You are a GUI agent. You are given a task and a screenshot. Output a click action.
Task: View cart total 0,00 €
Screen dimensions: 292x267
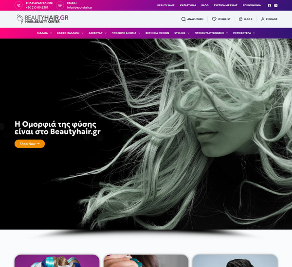click(248, 19)
